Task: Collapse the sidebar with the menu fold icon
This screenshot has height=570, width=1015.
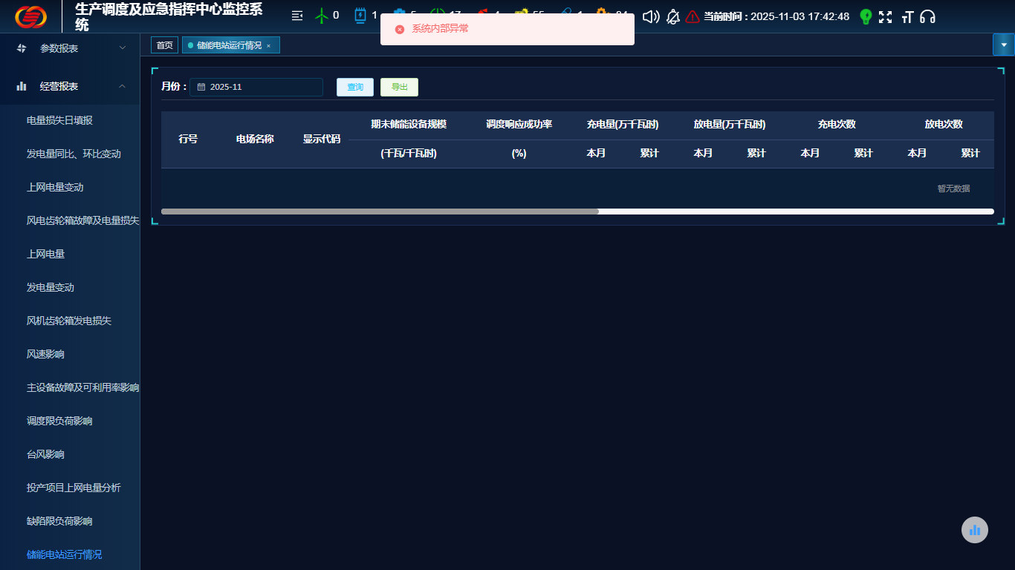Action: click(x=297, y=16)
